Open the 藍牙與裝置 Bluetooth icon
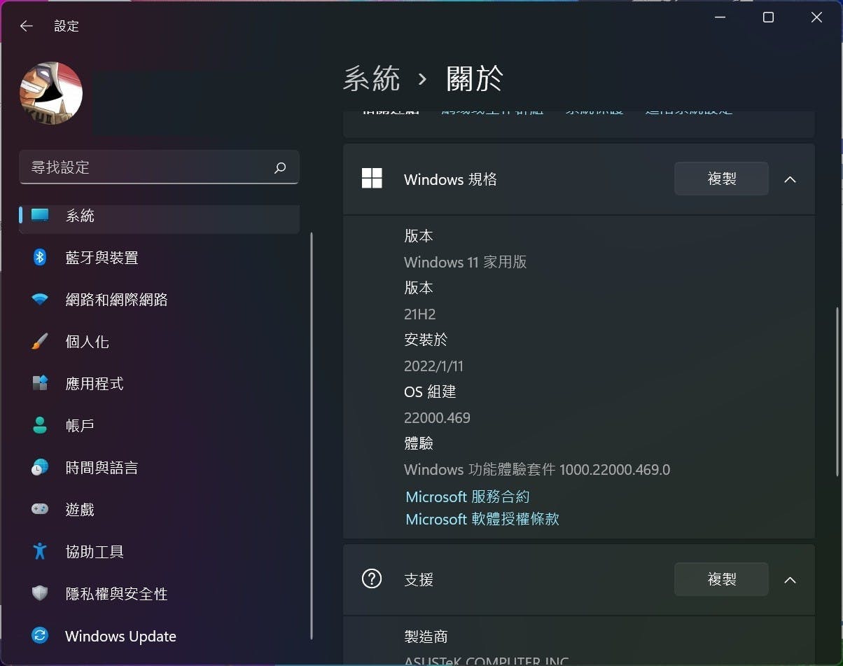Viewport: 843px width, 666px height. coord(40,258)
